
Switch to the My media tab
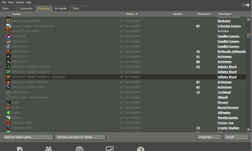click(61, 8)
